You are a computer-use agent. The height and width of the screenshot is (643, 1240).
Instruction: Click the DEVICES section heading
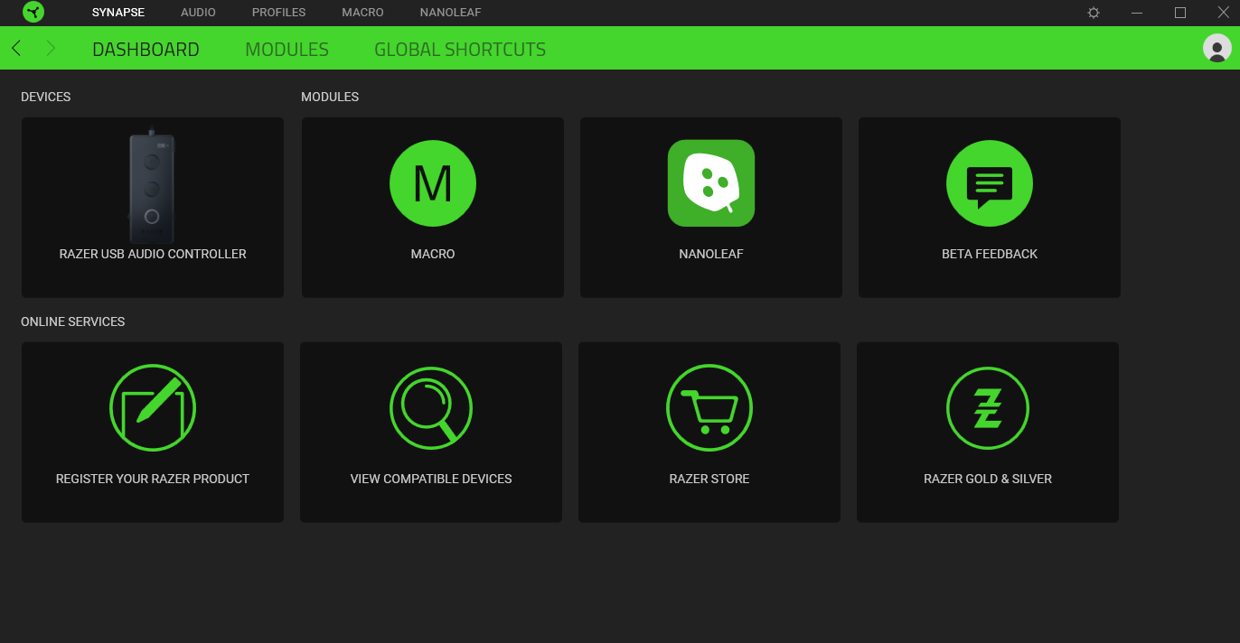click(45, 97)
